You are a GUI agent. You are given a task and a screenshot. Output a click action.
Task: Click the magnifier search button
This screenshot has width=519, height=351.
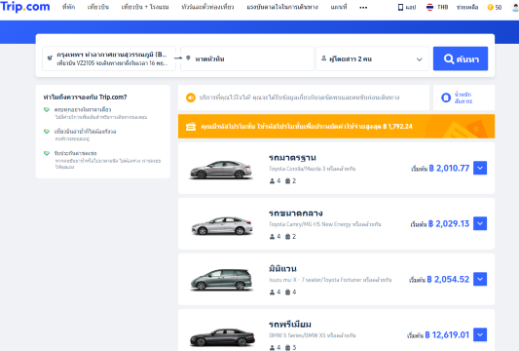461,58
